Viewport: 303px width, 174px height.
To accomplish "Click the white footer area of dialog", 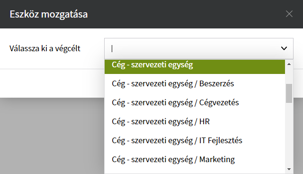I will tap(52, 83).
